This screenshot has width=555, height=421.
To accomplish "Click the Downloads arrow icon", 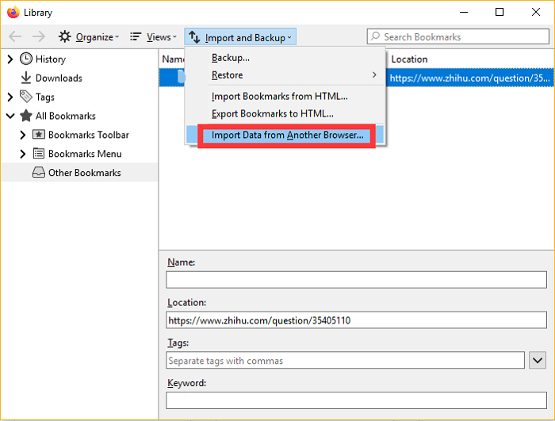I will point(26,78).
